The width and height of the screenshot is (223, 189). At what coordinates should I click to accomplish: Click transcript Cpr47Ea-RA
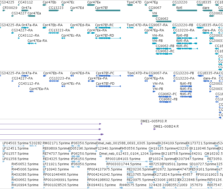click(37, 41)
